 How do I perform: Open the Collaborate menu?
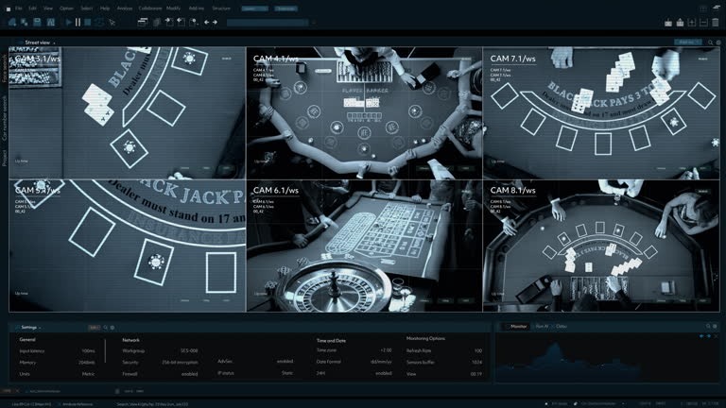[150, 8]
